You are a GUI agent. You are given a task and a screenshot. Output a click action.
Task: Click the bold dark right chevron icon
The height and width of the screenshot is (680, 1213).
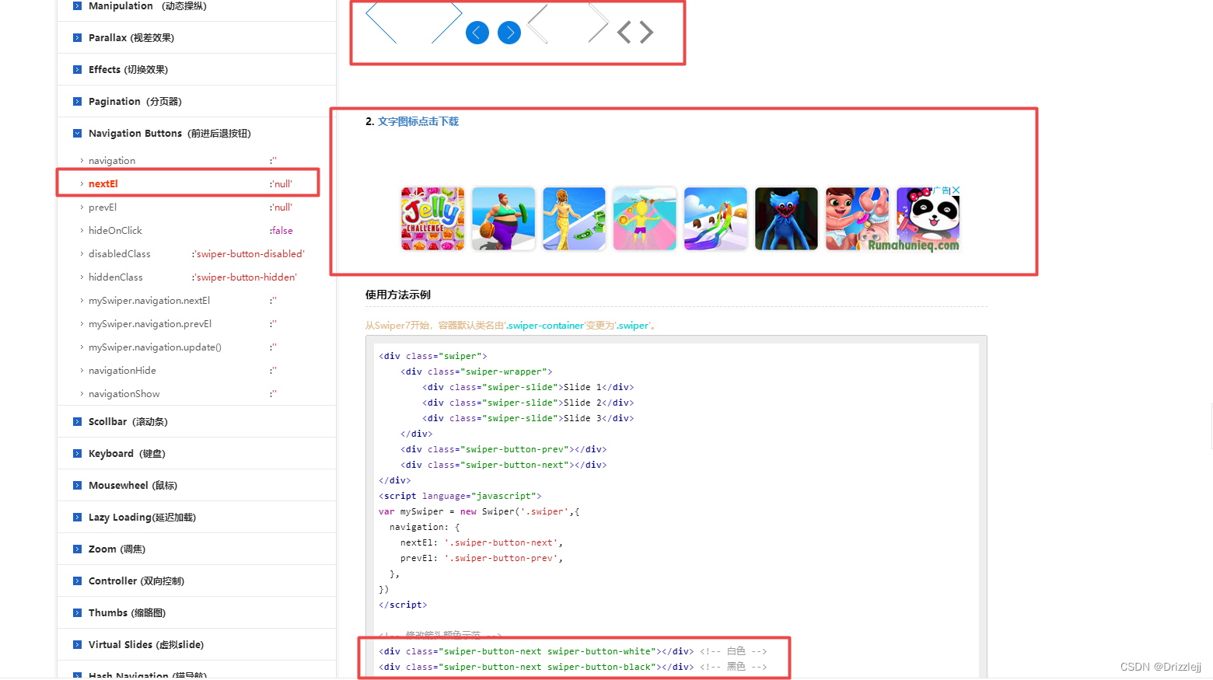(x=646, y=32)
